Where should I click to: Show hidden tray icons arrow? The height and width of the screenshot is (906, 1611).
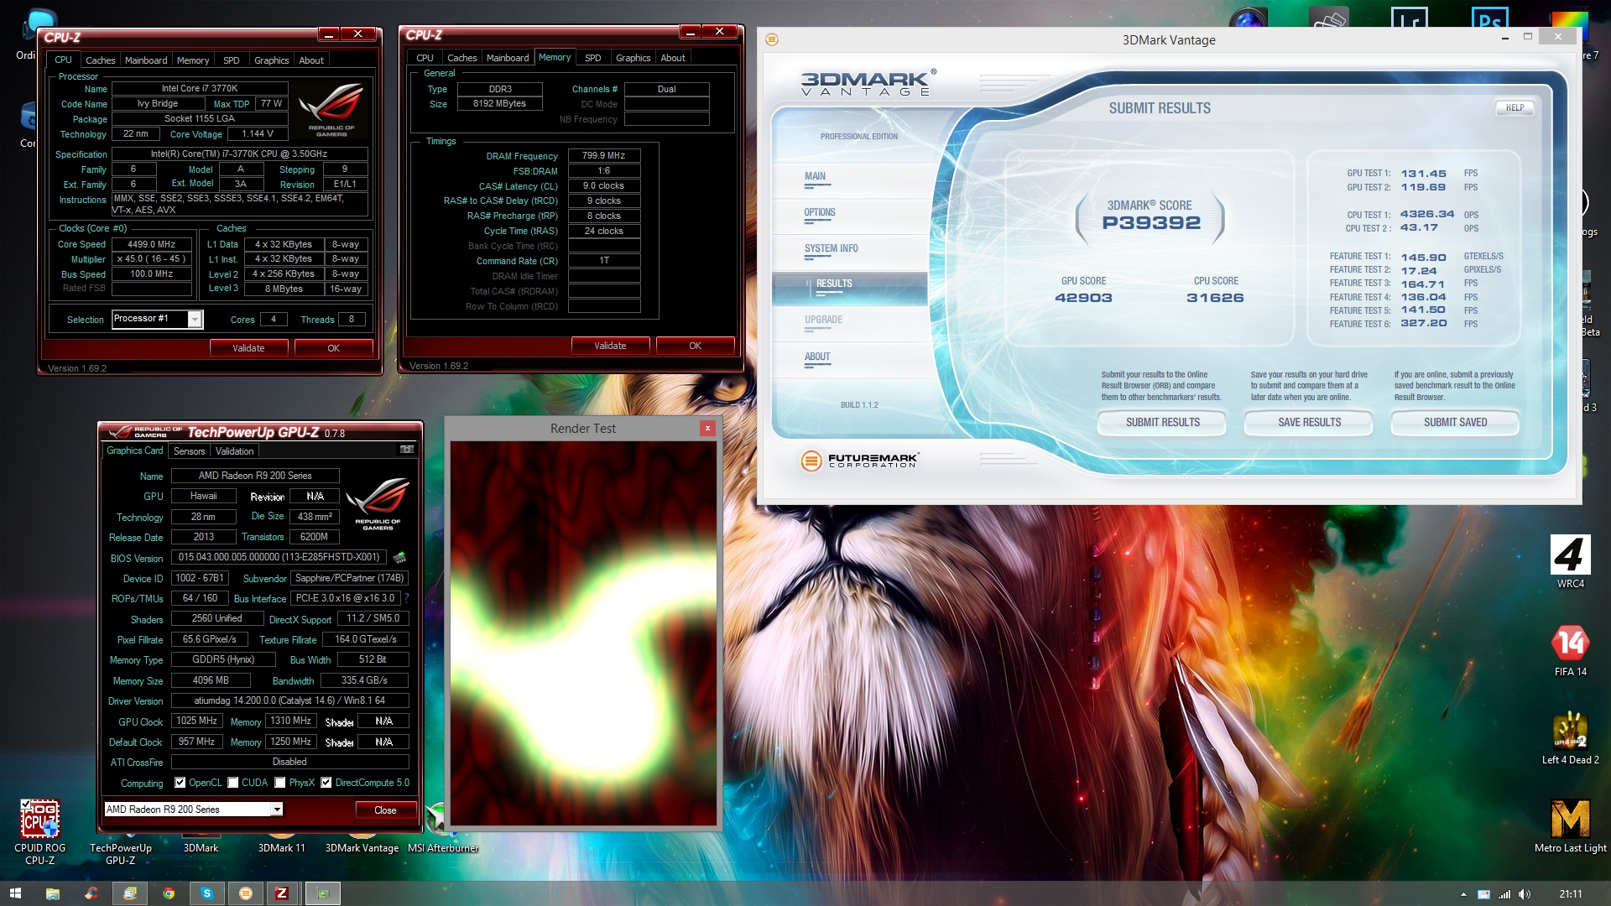(1463, 894)
